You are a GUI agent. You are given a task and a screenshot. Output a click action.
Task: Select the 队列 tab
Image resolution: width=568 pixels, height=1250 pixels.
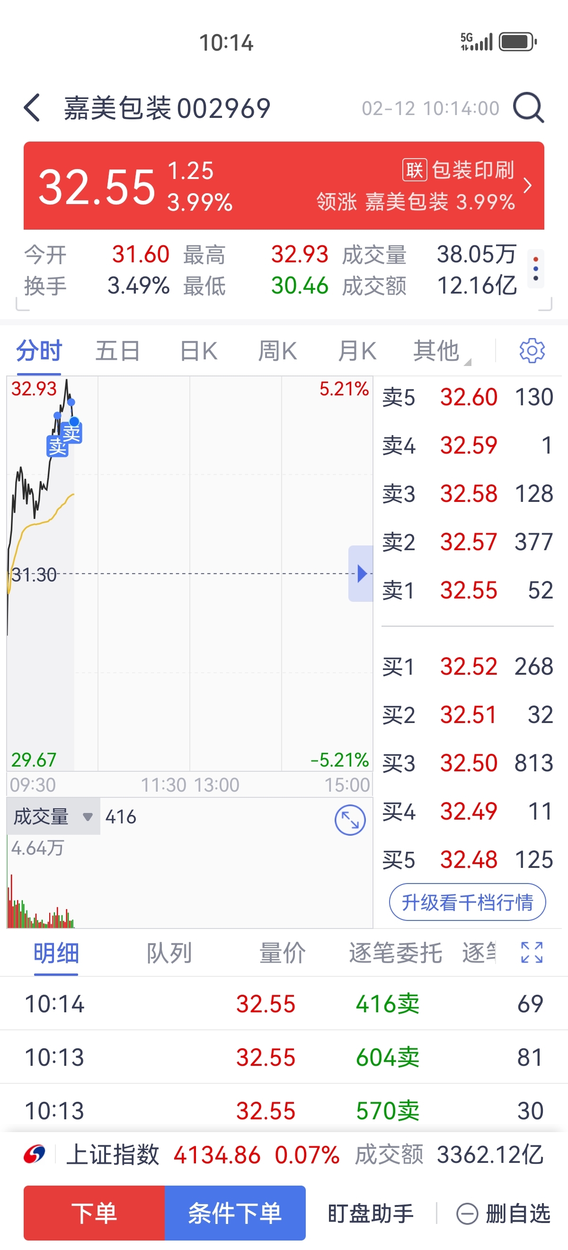169,953
